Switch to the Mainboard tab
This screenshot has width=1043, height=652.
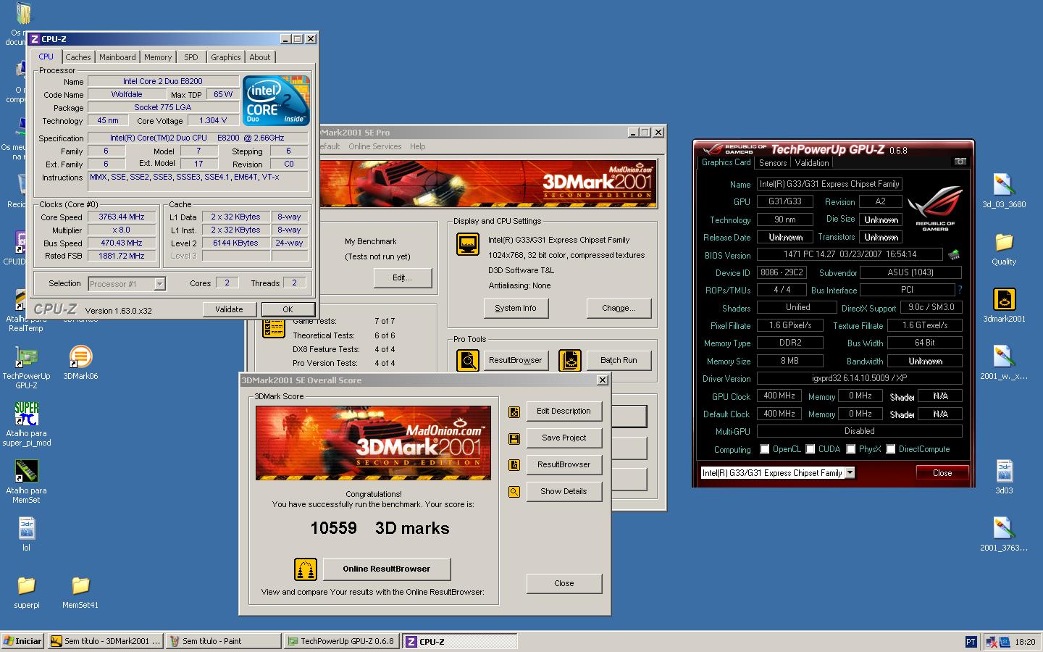click(117, 57)
